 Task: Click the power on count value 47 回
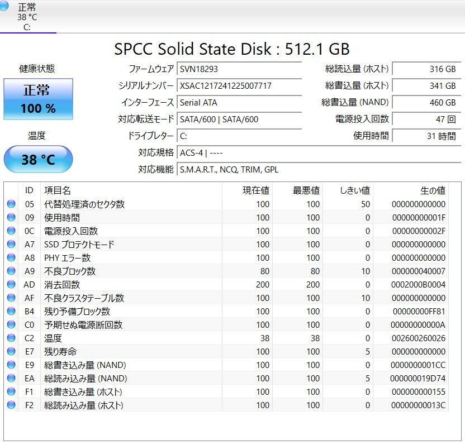(426, 119)
